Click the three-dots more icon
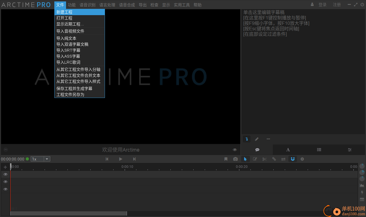 pyautogui.click(x=268, y=139)
